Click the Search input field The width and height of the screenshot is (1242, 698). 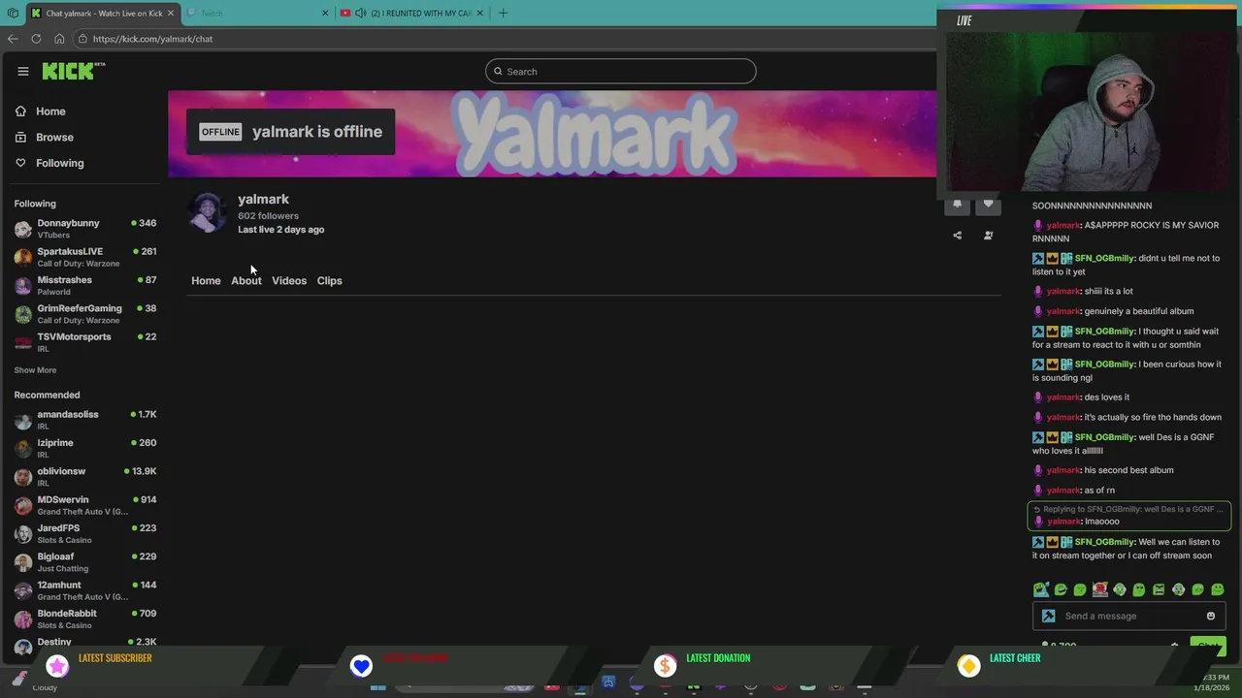pos(621,72)
